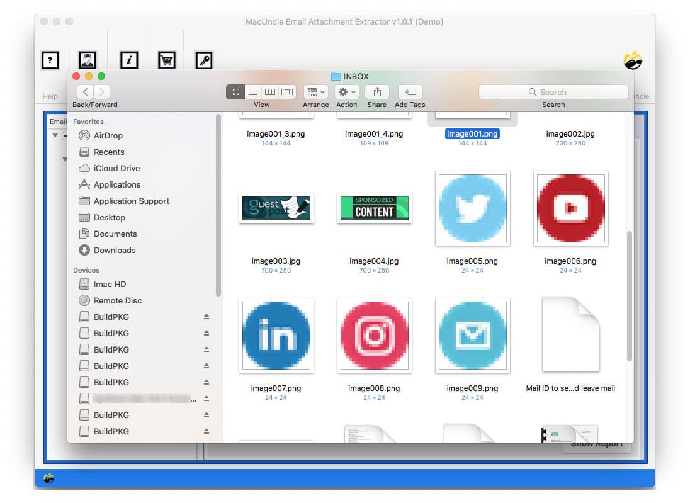Eject the first BuildPKG volume

tap(206, 317)
